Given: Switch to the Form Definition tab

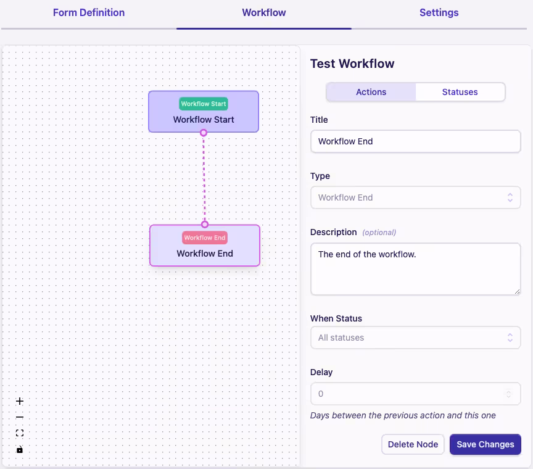Looking at the screenshot, I should pyautogui.click(x=88, y=12).
